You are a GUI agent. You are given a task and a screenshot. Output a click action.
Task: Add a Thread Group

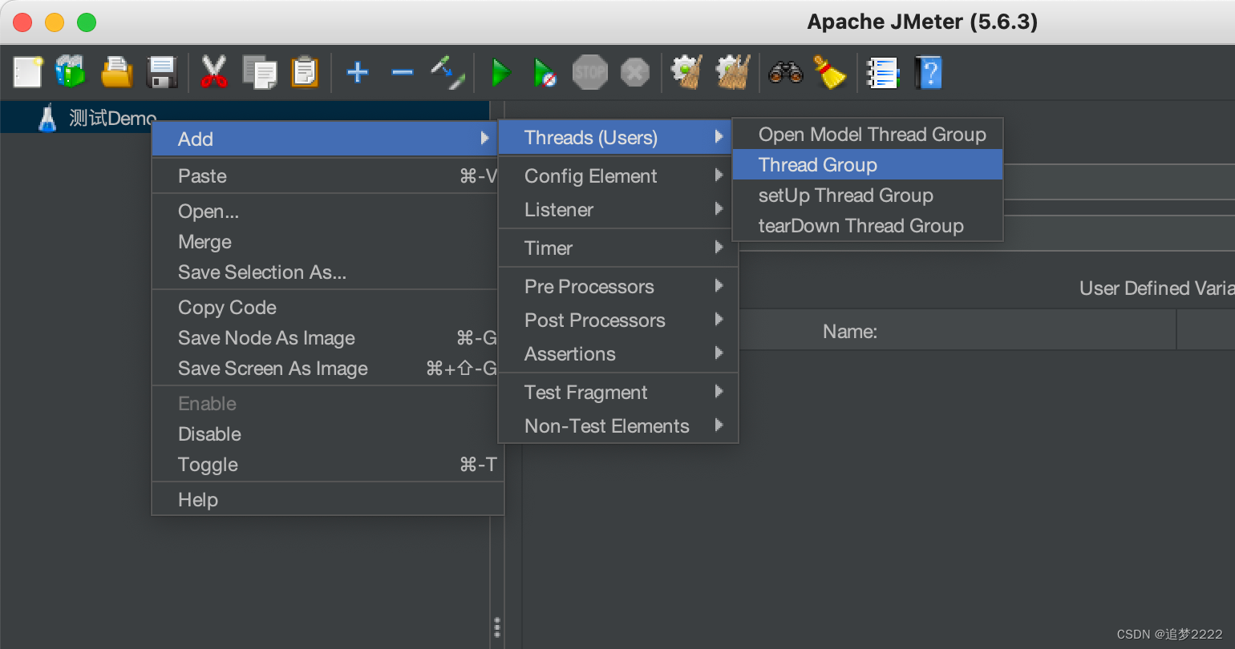868,165
